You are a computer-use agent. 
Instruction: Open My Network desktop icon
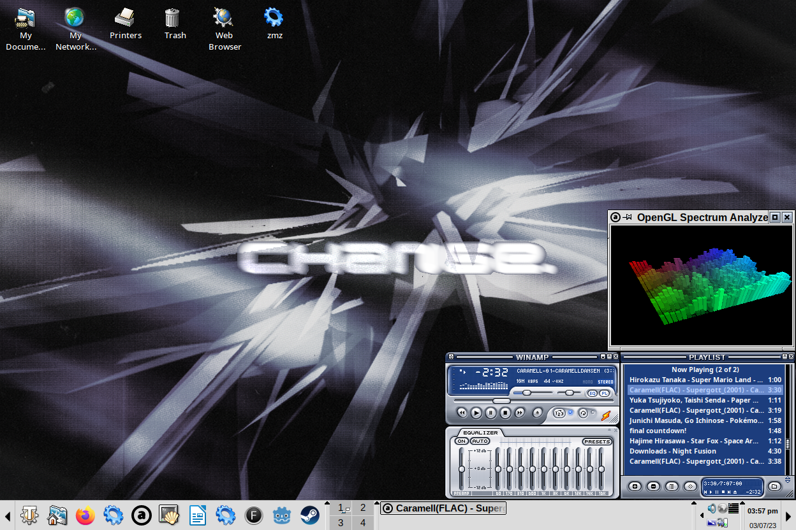tap(75, 29)
